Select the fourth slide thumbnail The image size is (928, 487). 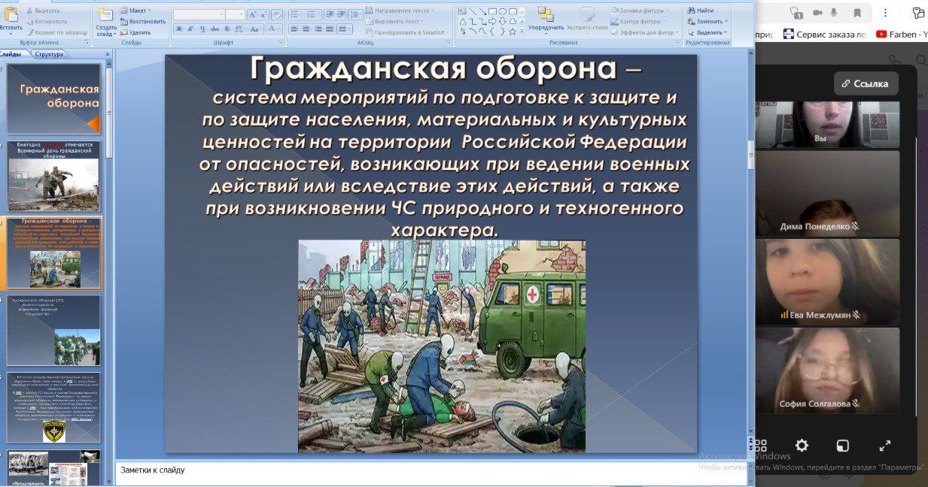54,330
